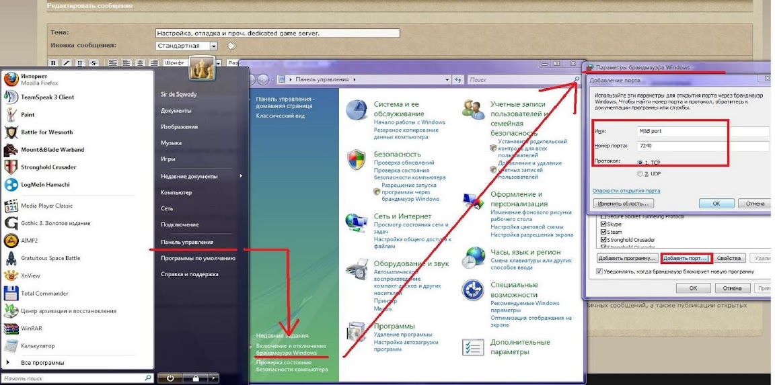The height and width of the screenshot is (385, 775).
Task: Open Опасности открытия порта link
Action: (x=626, y=191)
